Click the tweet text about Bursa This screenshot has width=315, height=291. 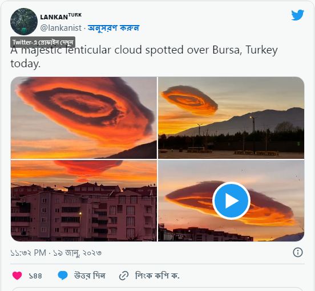(144, 57)
